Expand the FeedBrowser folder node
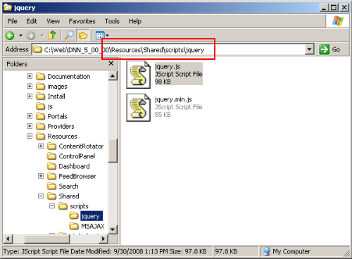Image resolution: width=352 pixels, height=259 pixels. pos(41,176)
